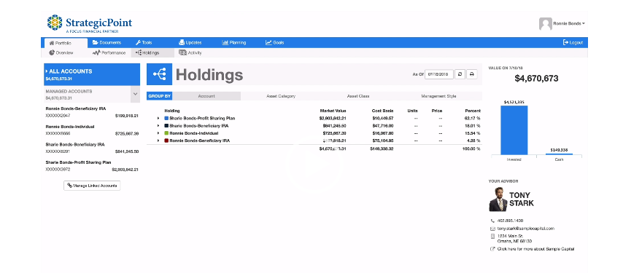Open the more about Sample Capital link
Image resolution: width=642 pixels, height=273 pixels.
[535, 249]
